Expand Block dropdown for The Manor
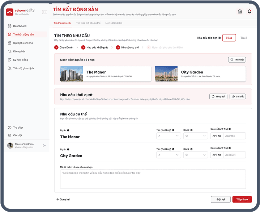This screenshot has width=260, height=212. coord(196,136)
